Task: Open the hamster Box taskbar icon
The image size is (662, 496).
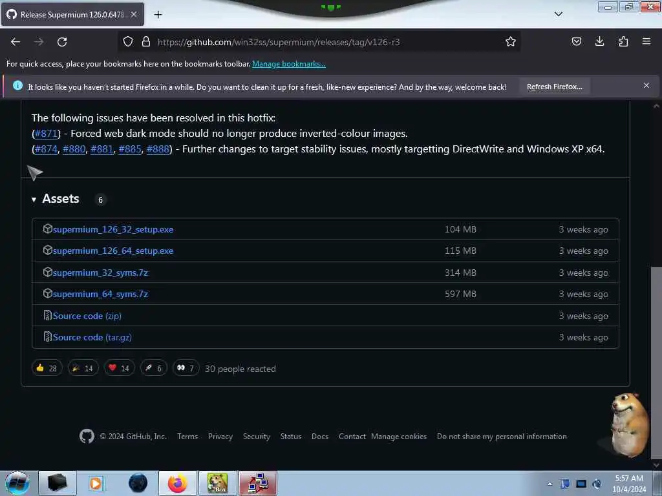Action: point(218,483)
